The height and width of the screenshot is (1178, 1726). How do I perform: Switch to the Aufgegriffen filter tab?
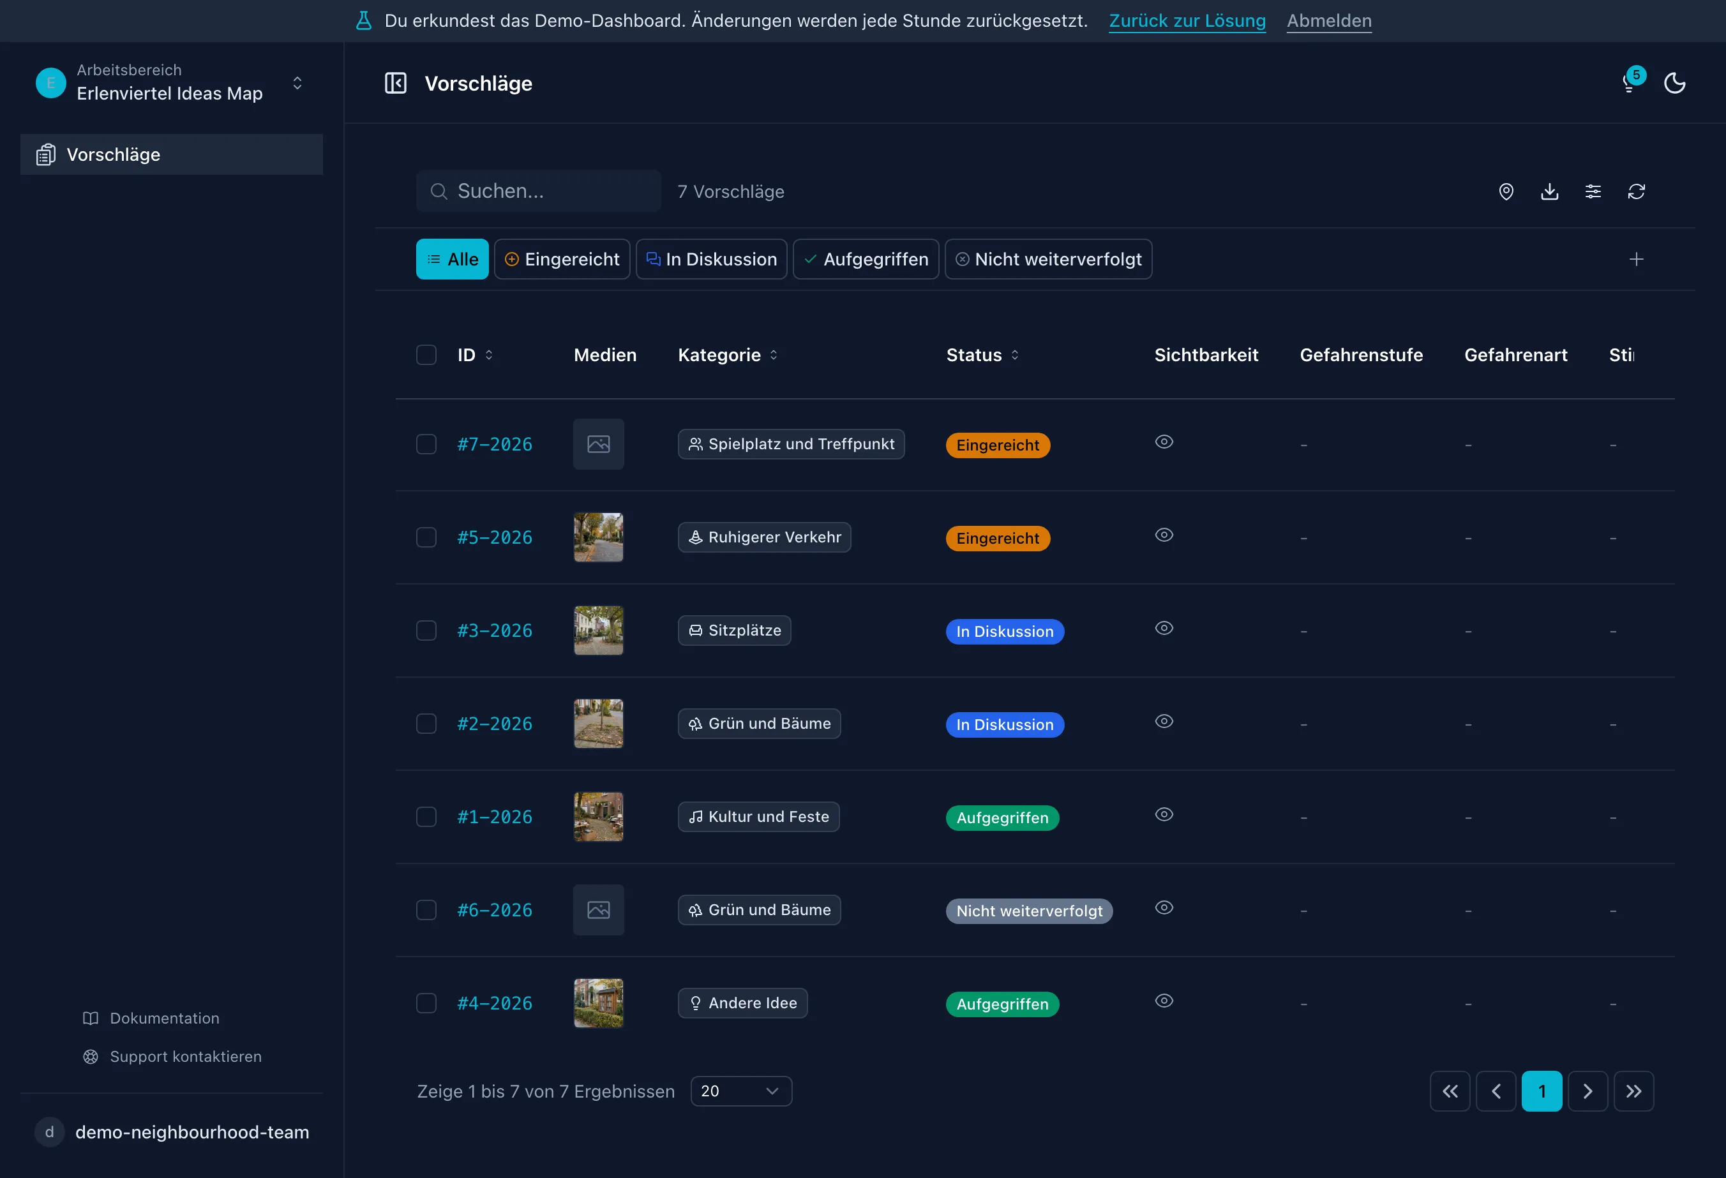(x=866, y=259)
